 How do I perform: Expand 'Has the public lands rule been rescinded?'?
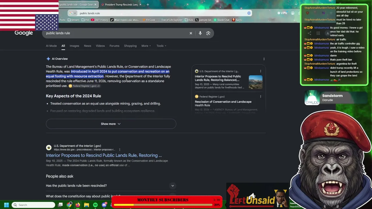111,186
